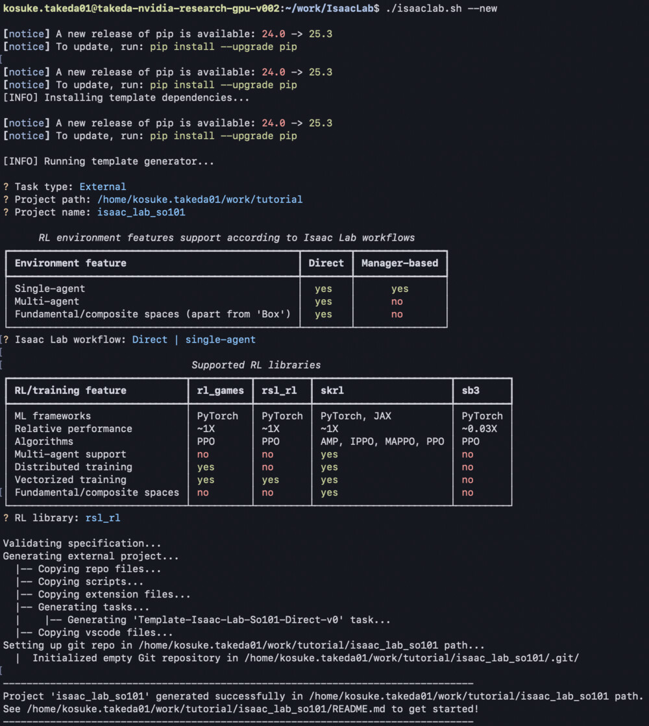The image size is (649, 726).
Task: Click Project path '/home/kosuke.takeda01/work/tutorial'
Action: [x=200, y=200]
